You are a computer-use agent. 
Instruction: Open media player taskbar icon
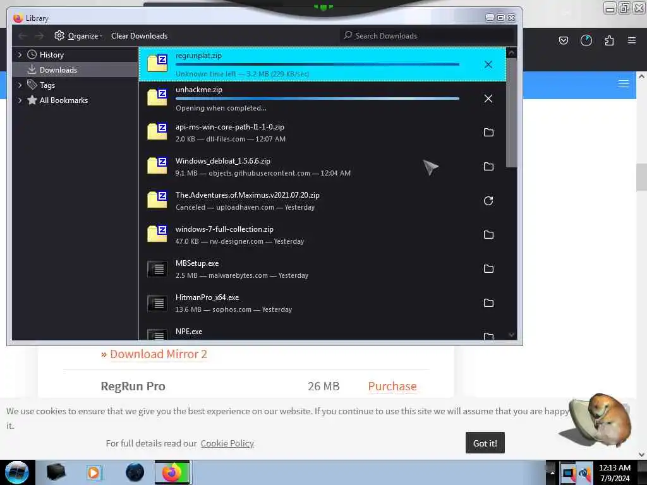(x=94, y=472)
